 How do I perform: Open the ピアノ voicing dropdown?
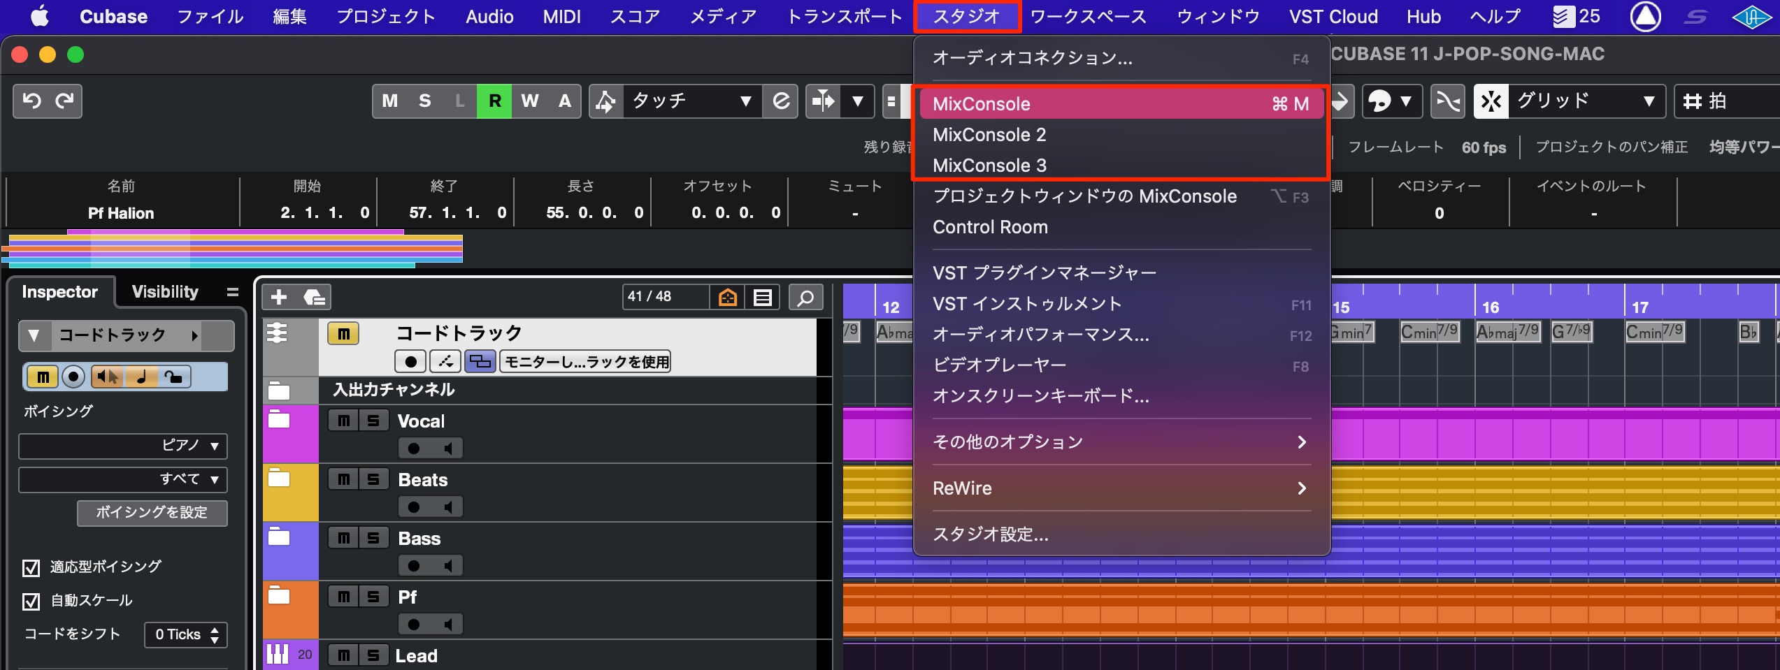(x=123, y=446)
